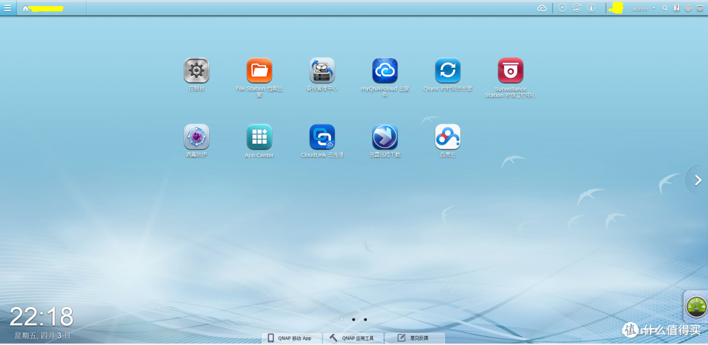Screen dimensions: 708x345
Task: Open the help question-mark icon
Action: (x=677, y=8)
